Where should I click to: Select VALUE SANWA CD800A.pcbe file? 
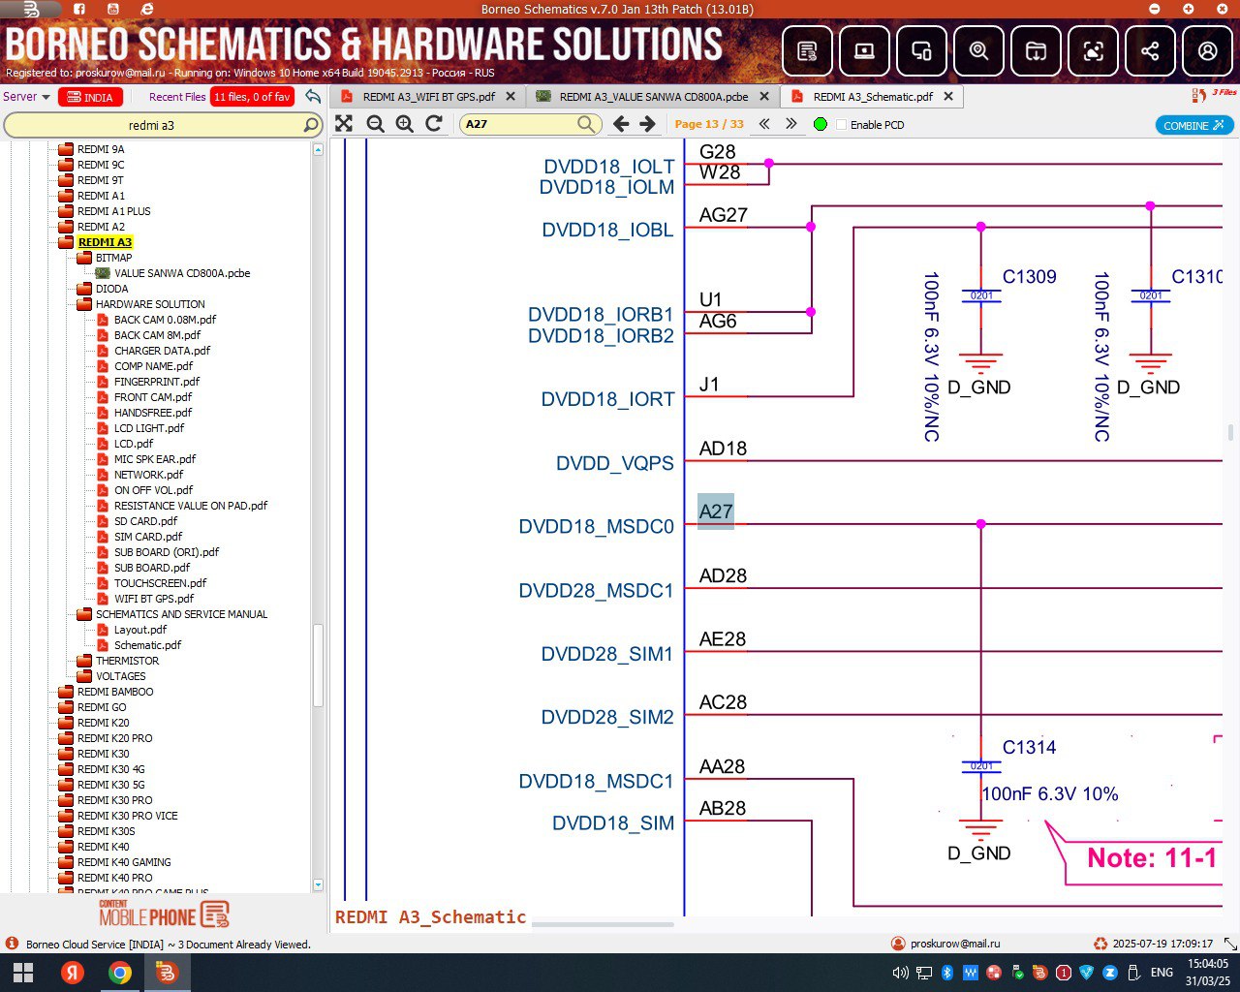[x=182, y=273]
